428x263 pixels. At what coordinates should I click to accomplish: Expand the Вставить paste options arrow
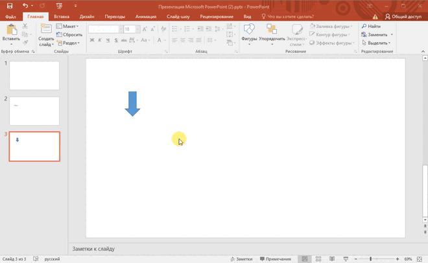click(11, 44)
